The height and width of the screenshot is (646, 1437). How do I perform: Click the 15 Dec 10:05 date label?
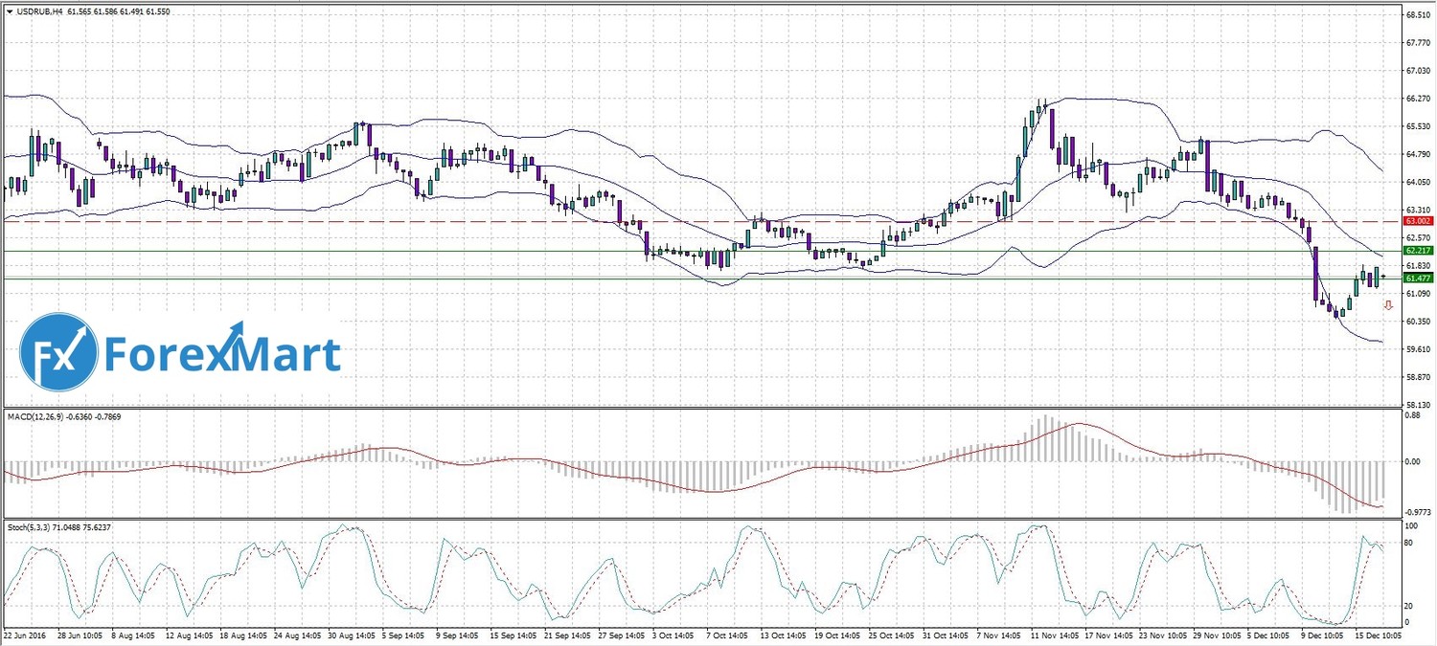[1378, 635]
